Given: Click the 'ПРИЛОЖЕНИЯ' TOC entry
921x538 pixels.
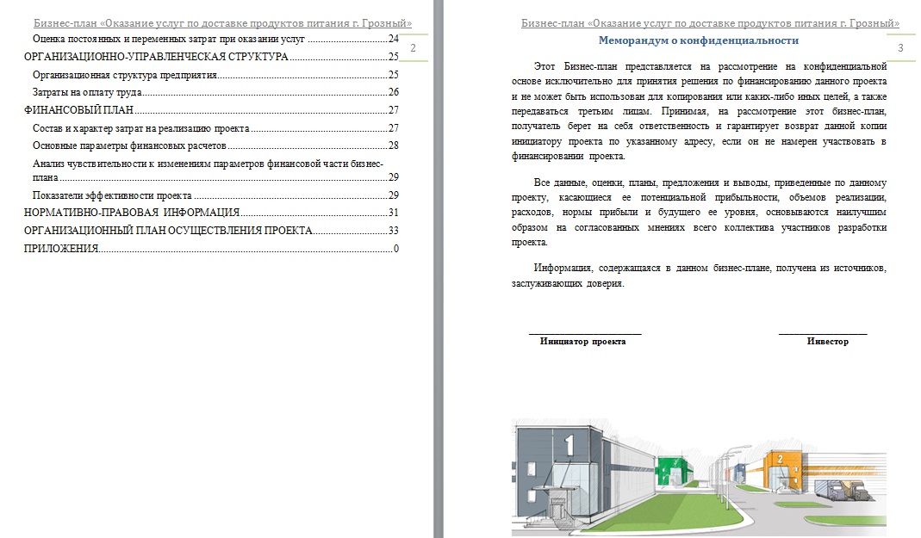Looking at the screenshot, I should click(211, 249).
